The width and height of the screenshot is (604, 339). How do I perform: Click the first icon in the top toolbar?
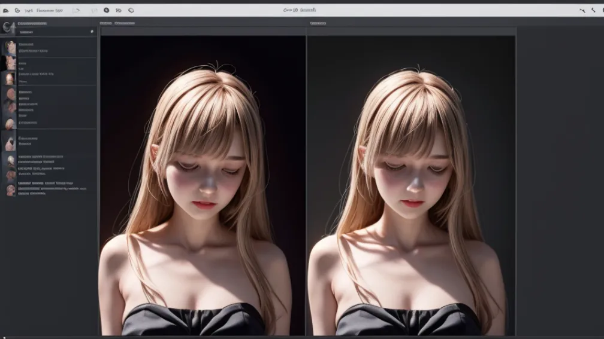pyautogui.click(x=6, y=10)
